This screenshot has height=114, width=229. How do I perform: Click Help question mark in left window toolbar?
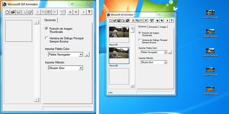(x=89, y=12)
